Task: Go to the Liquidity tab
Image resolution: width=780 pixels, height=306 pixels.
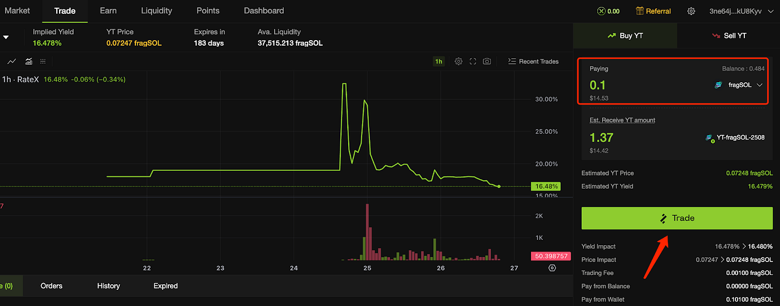Action: pos(157,11)
